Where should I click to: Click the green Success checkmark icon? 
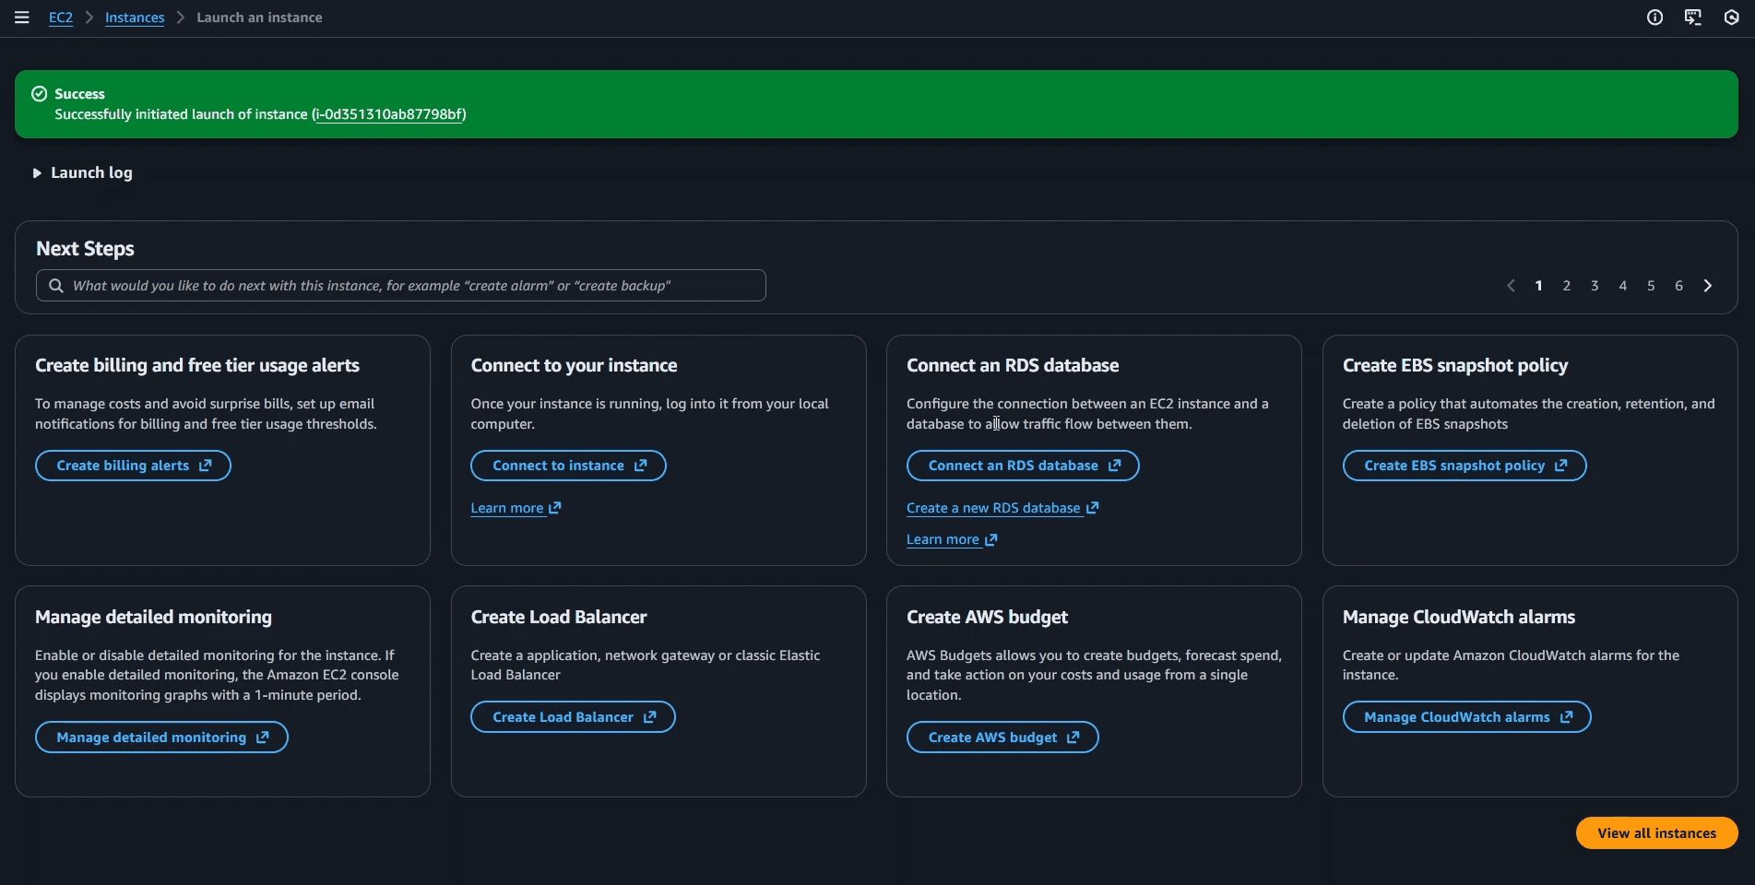(40, 94)
